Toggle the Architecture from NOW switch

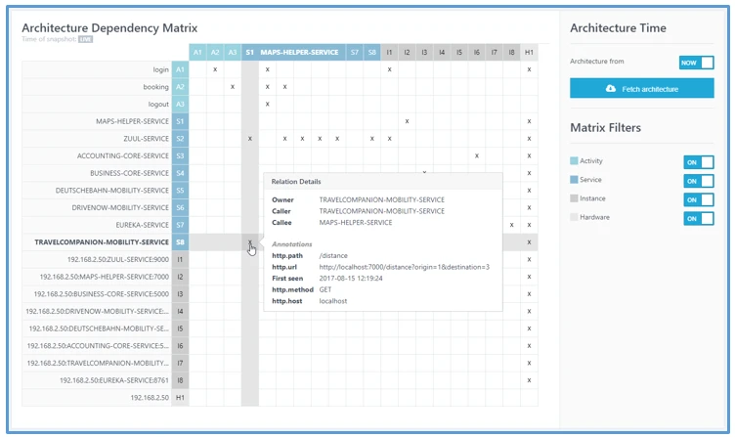[697, 62]
